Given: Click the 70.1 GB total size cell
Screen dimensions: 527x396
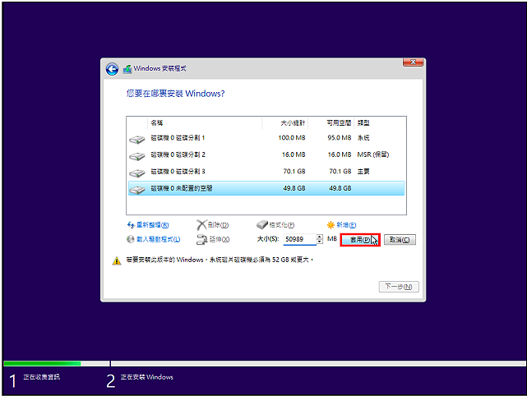Looking at the screenshot, I should pos(294,171).
